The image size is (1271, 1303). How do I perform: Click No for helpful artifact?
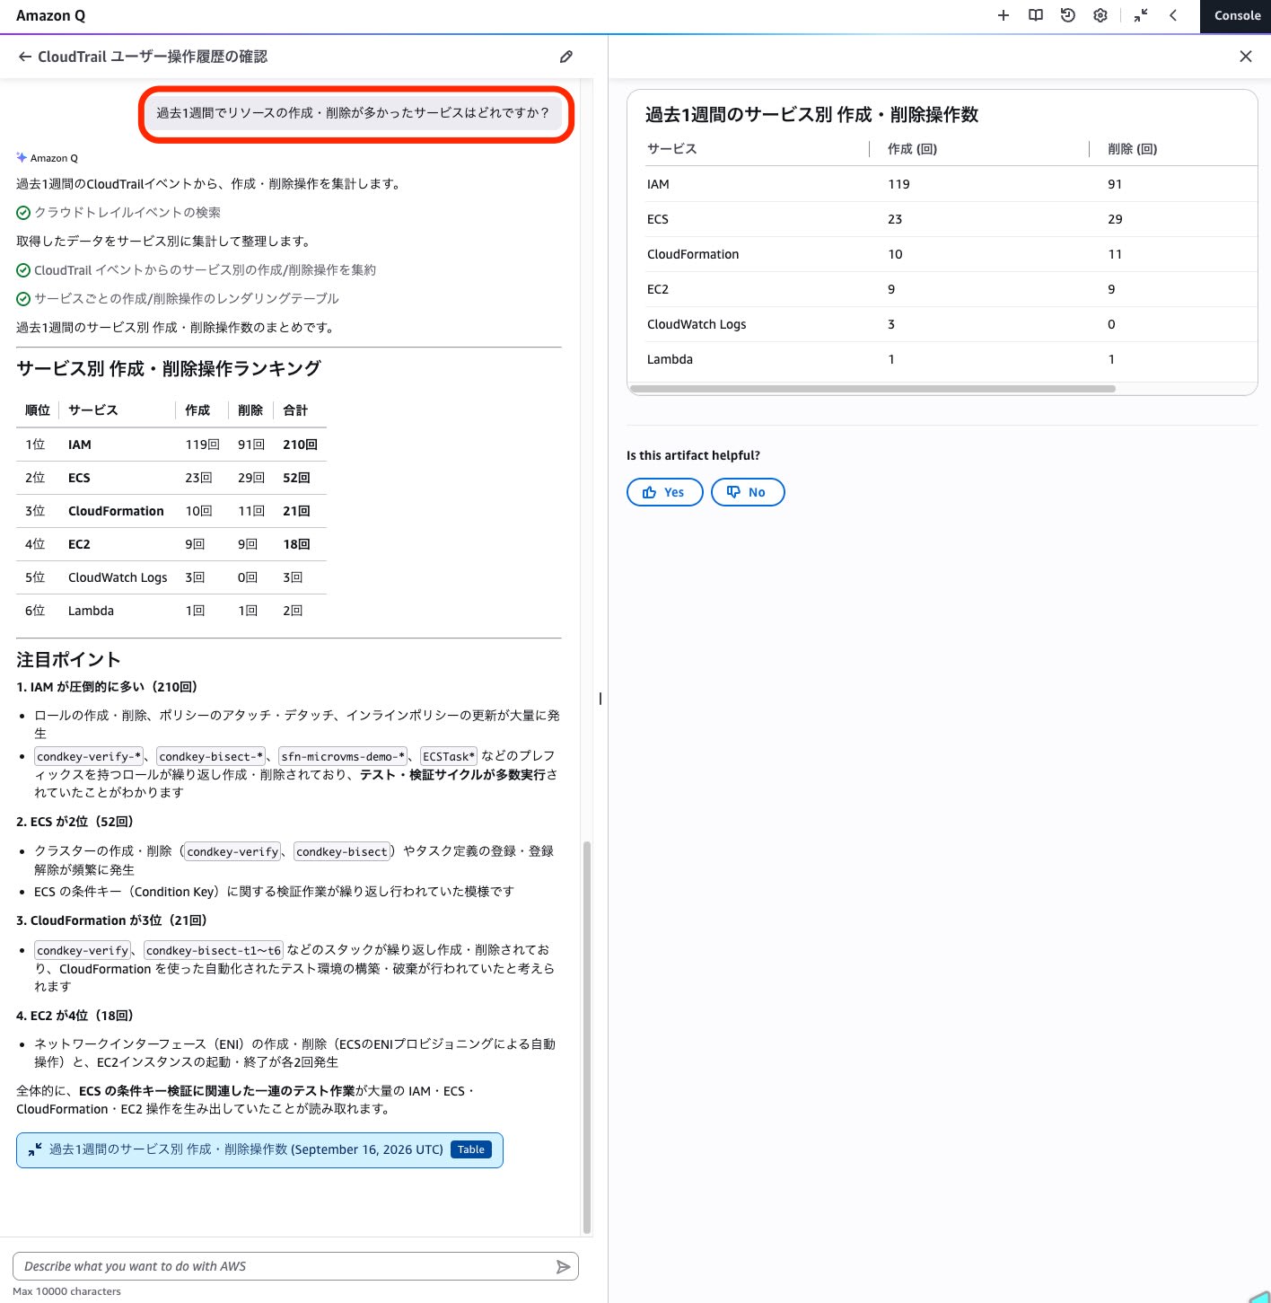pyautogui.click(x=748, y=492)
